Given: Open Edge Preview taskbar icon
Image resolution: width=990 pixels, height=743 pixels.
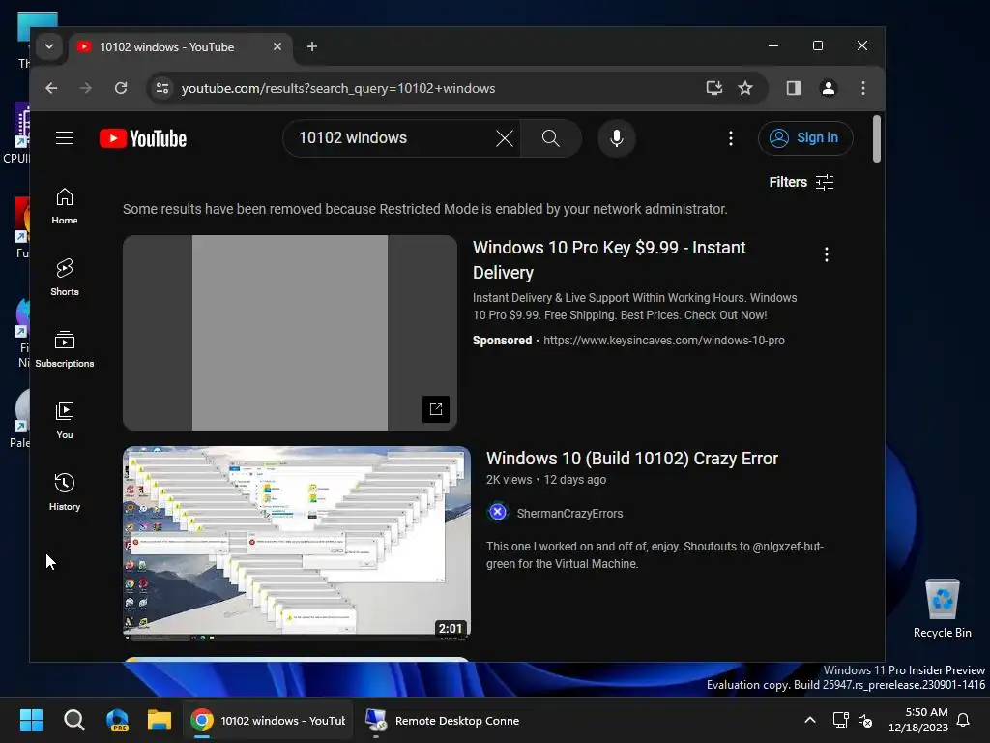Looking at the screenshot, I should click(x=117, y=720).
